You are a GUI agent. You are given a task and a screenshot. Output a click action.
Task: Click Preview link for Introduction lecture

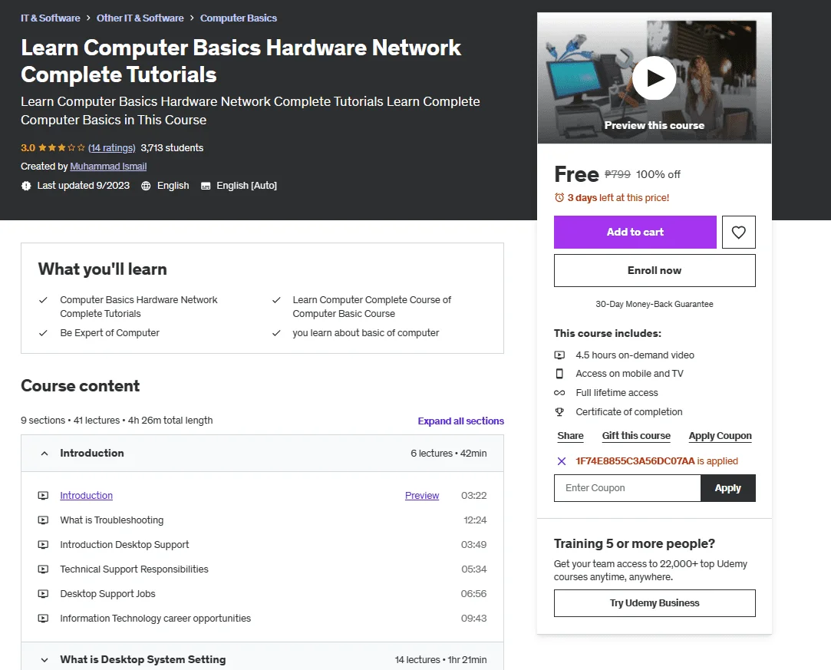(422, 496)
